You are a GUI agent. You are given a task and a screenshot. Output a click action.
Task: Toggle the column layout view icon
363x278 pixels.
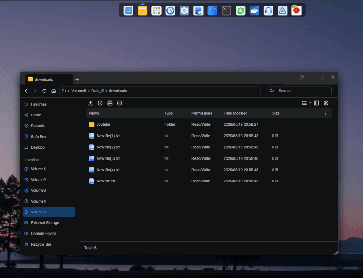[x=316, y=103]
